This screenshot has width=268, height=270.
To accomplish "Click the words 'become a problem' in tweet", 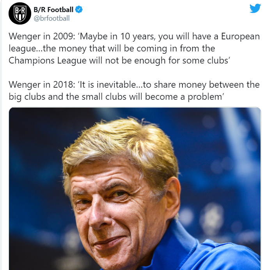I will [x=185, y=97].
